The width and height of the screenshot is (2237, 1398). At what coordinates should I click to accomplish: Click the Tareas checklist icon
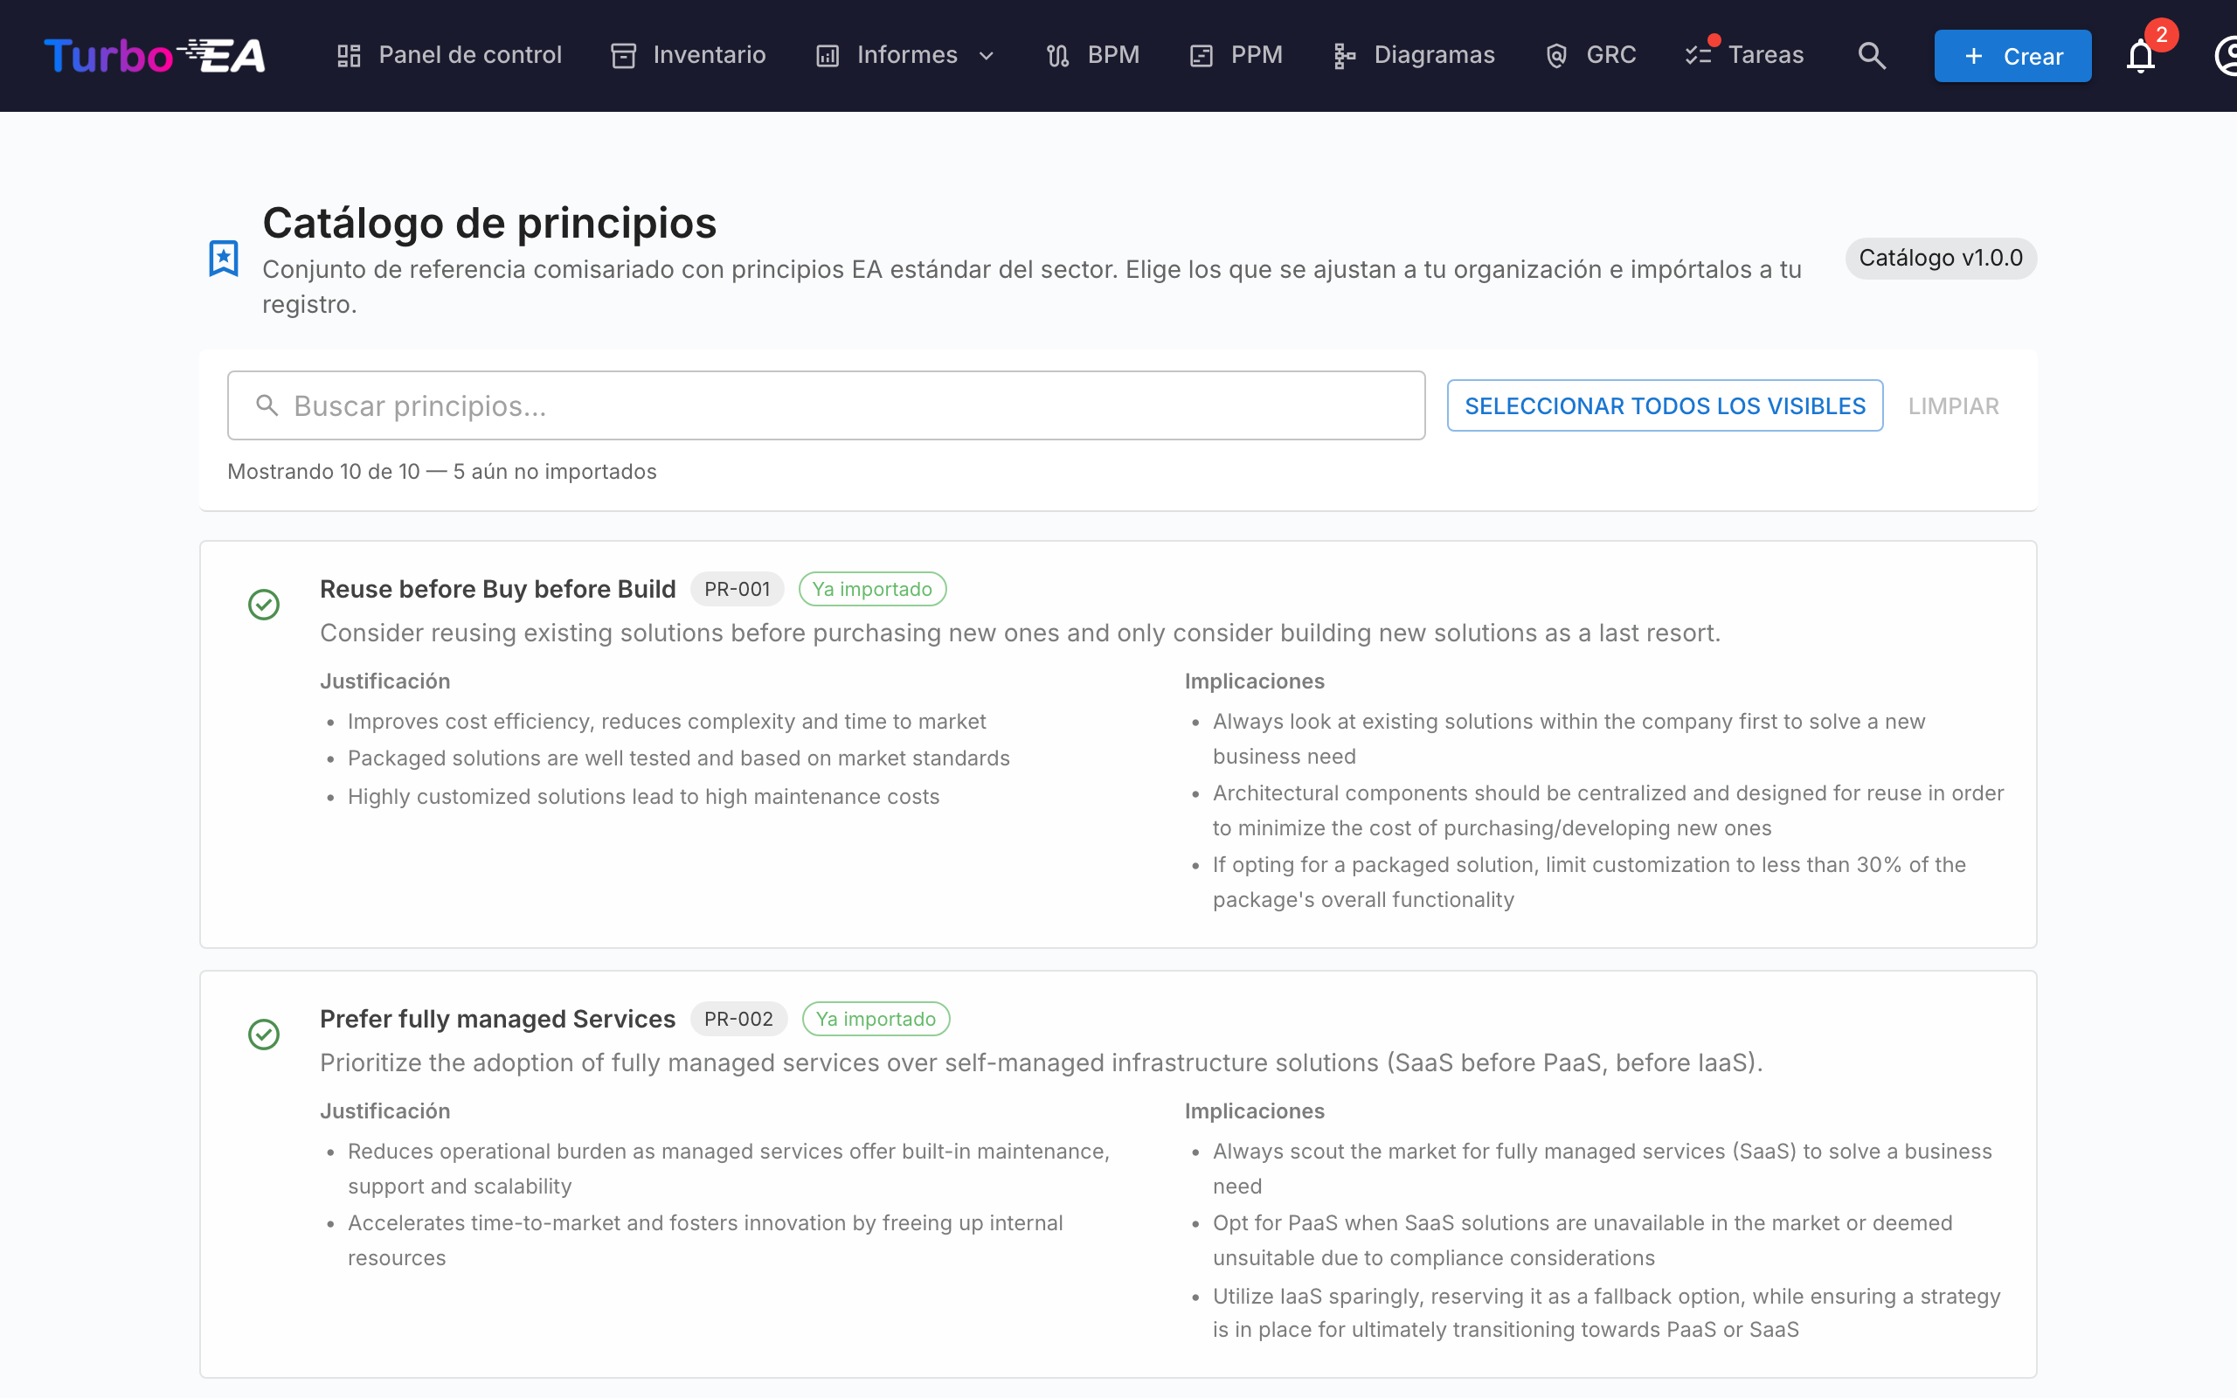1698,55
